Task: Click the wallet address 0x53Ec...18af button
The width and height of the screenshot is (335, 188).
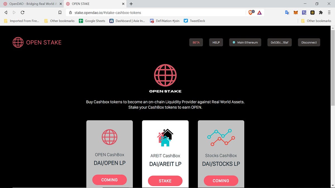Action: [279, 42]
